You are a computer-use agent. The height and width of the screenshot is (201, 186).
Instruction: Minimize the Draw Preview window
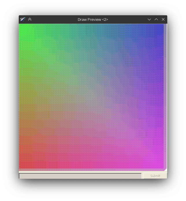point(149,19)
